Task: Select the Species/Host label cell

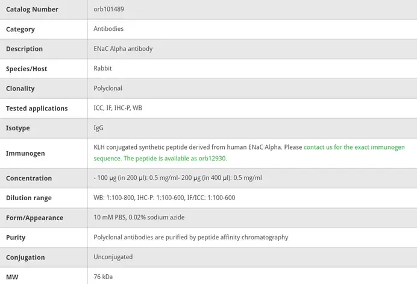Action: [x=27, y=69]
